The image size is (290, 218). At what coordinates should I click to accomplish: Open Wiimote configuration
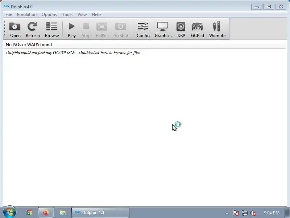point(217,29)
